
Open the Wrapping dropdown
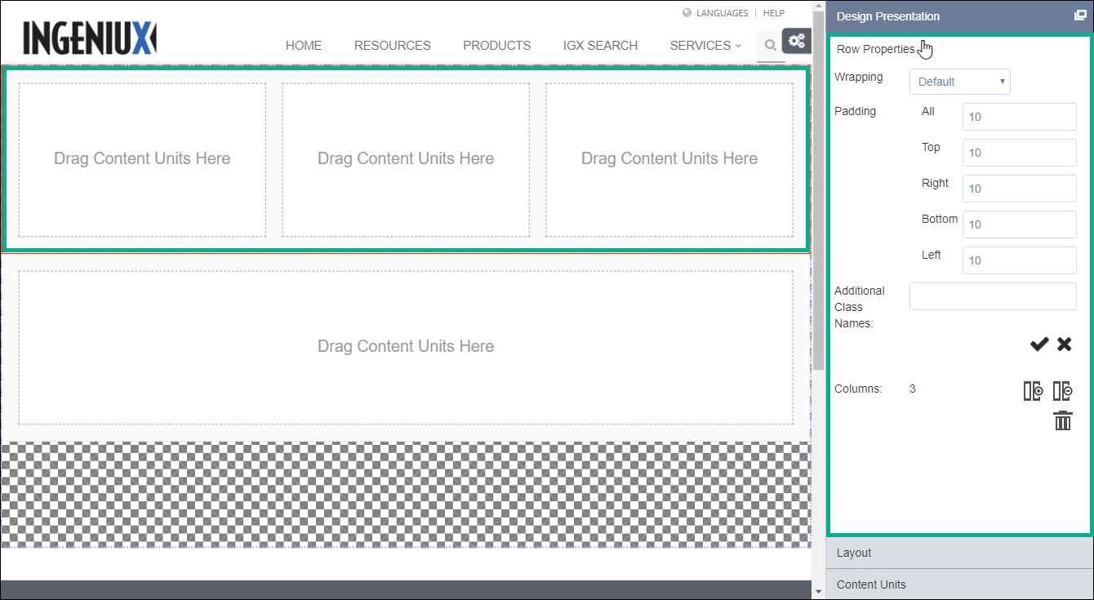point(959,82)
